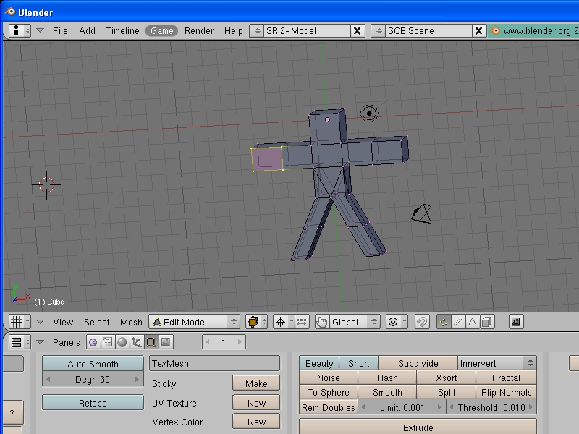Click the SCE:Scene name field
The height and width of the screenshot is (434, 579).
coord(428,30)
